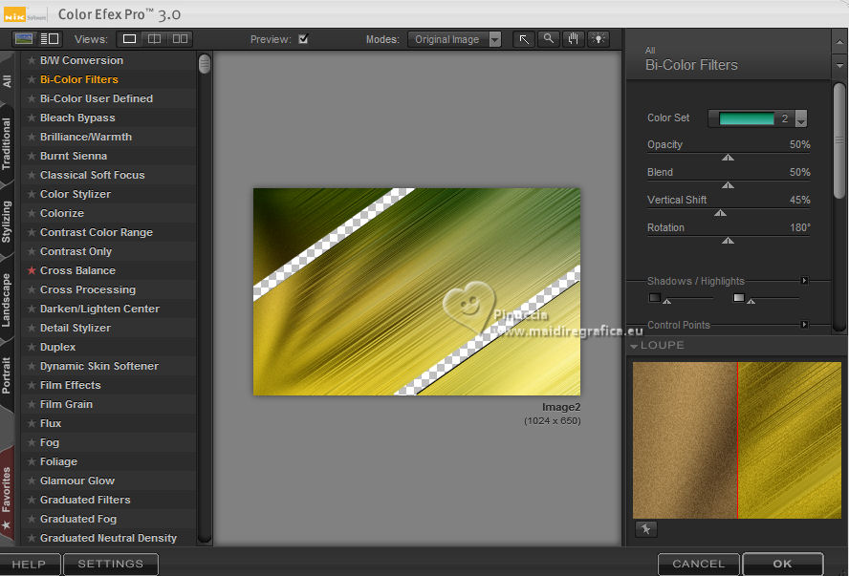Uncheck the Preview checkbox
The image size is (849, 576).
point(303,39)
